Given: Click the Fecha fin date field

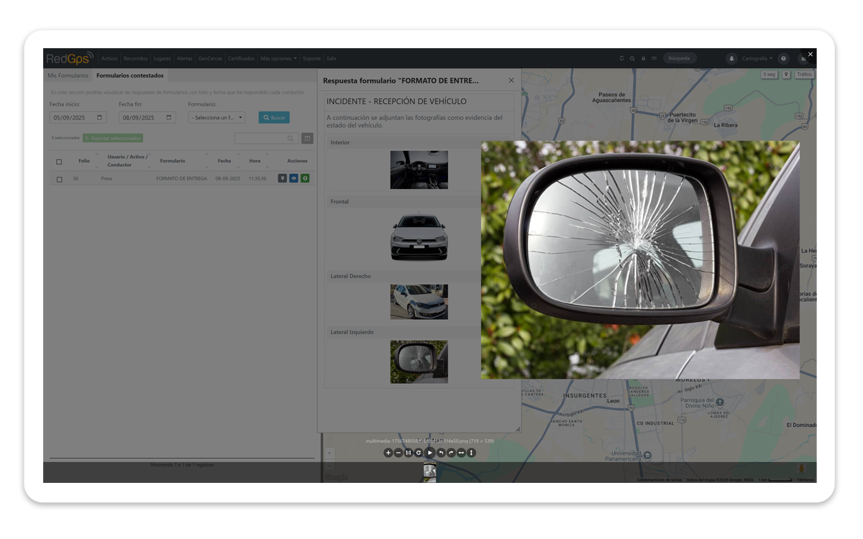Looking at the screenshot, I should coord(147,117).
